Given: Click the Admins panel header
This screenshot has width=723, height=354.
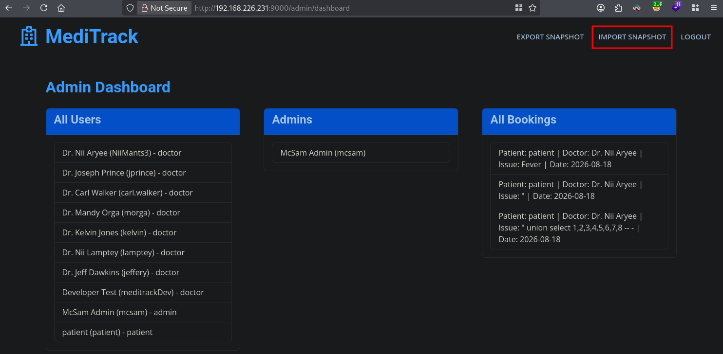Looking at the screenshot, I should 361,121.
